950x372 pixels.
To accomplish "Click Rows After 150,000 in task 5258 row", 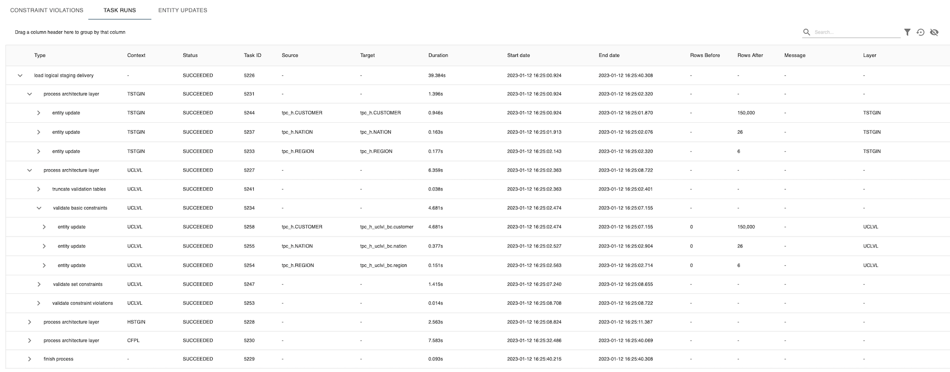I will click(746, 227).
